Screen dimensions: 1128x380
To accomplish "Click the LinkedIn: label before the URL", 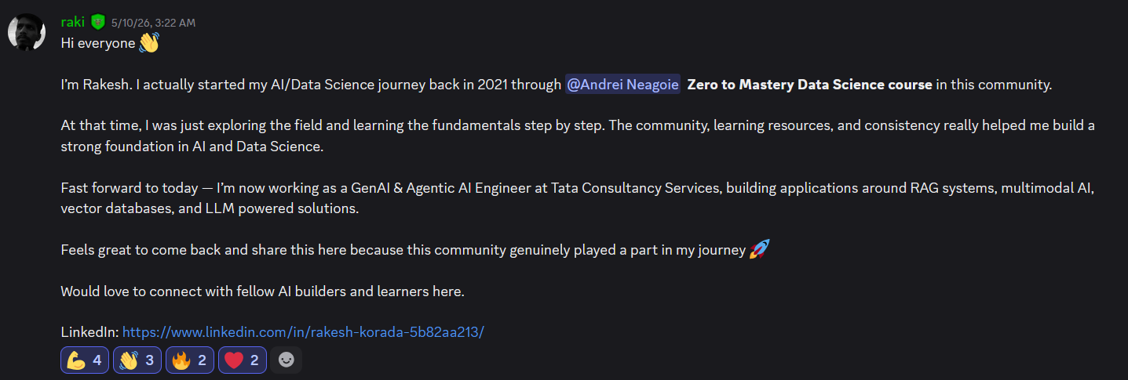I will point(89,331).
